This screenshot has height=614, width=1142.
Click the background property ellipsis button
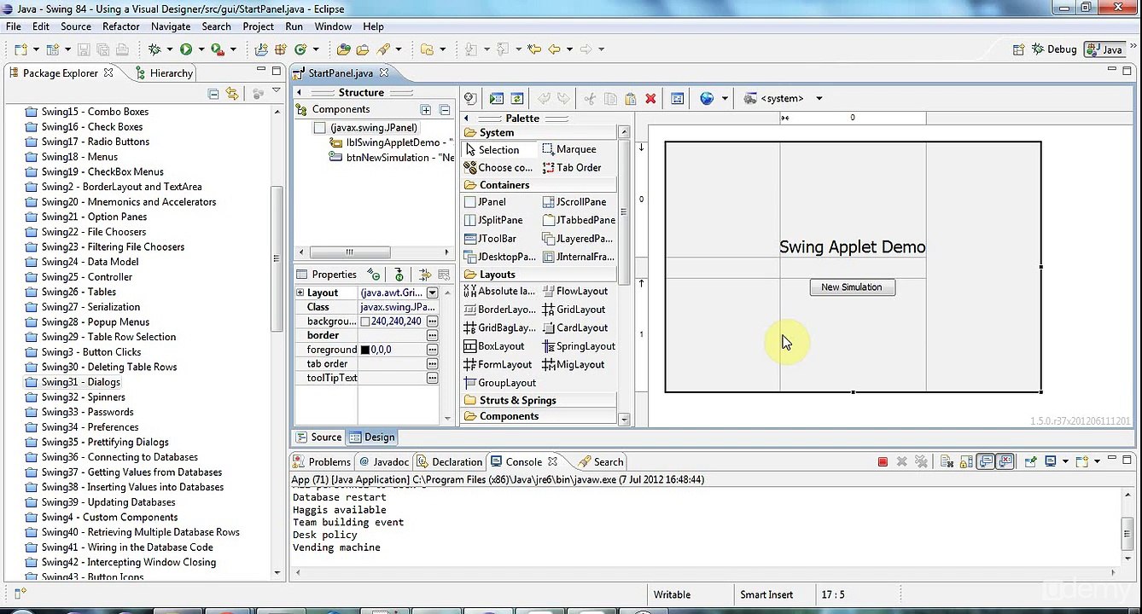(433, 321)
